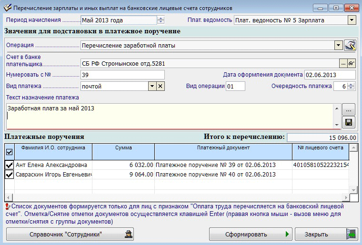Image resolution: width=362 pixels, height=245 pixels.
Task: Sort by Фамилия И.О. сотрудника column header
Action: click(53, 152)
